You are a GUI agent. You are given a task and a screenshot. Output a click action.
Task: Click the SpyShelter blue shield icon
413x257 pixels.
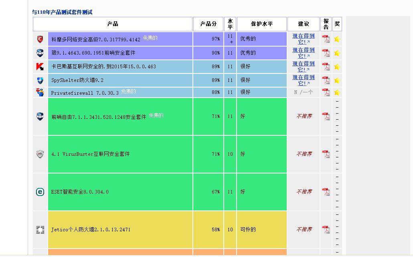40,80
